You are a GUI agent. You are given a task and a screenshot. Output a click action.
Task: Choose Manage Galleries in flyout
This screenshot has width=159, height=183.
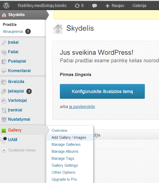66,144
